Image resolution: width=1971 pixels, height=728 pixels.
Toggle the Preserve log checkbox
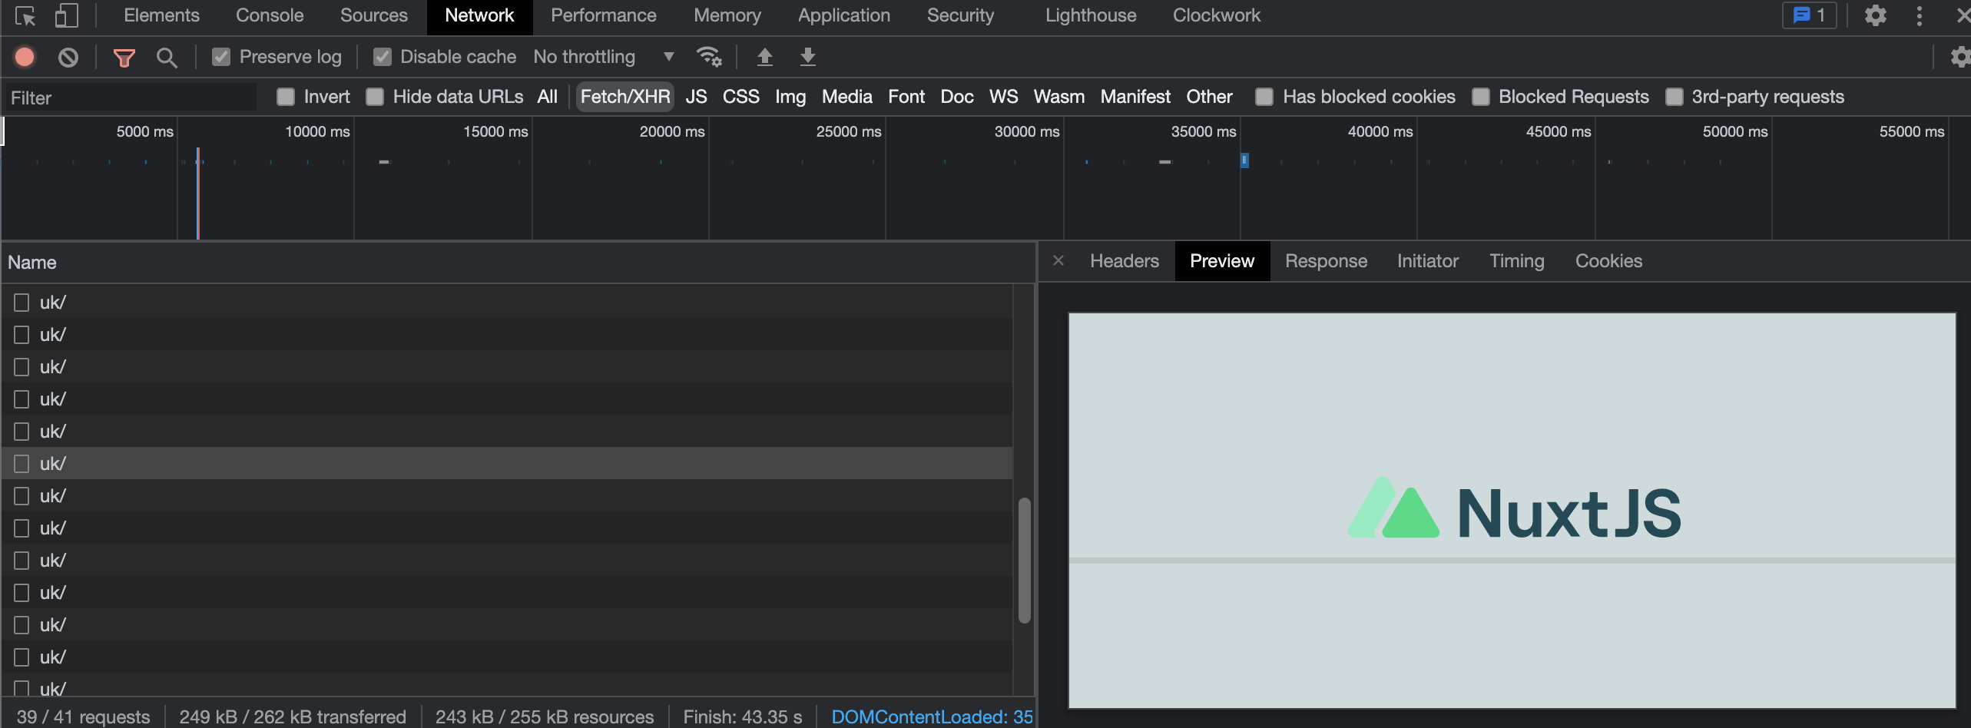[221, 57]
